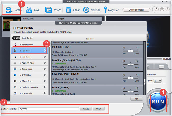Clear the list with trash icon
The image size is (172, 116).
tap(69, 10)
